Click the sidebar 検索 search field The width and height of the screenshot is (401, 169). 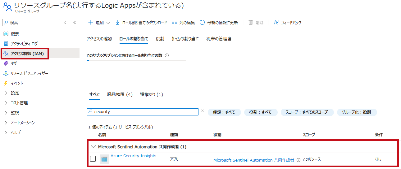click(31, 23)
